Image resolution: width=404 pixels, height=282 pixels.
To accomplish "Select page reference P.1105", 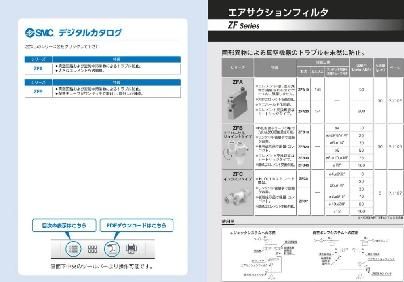I will (x=395, y=146).
